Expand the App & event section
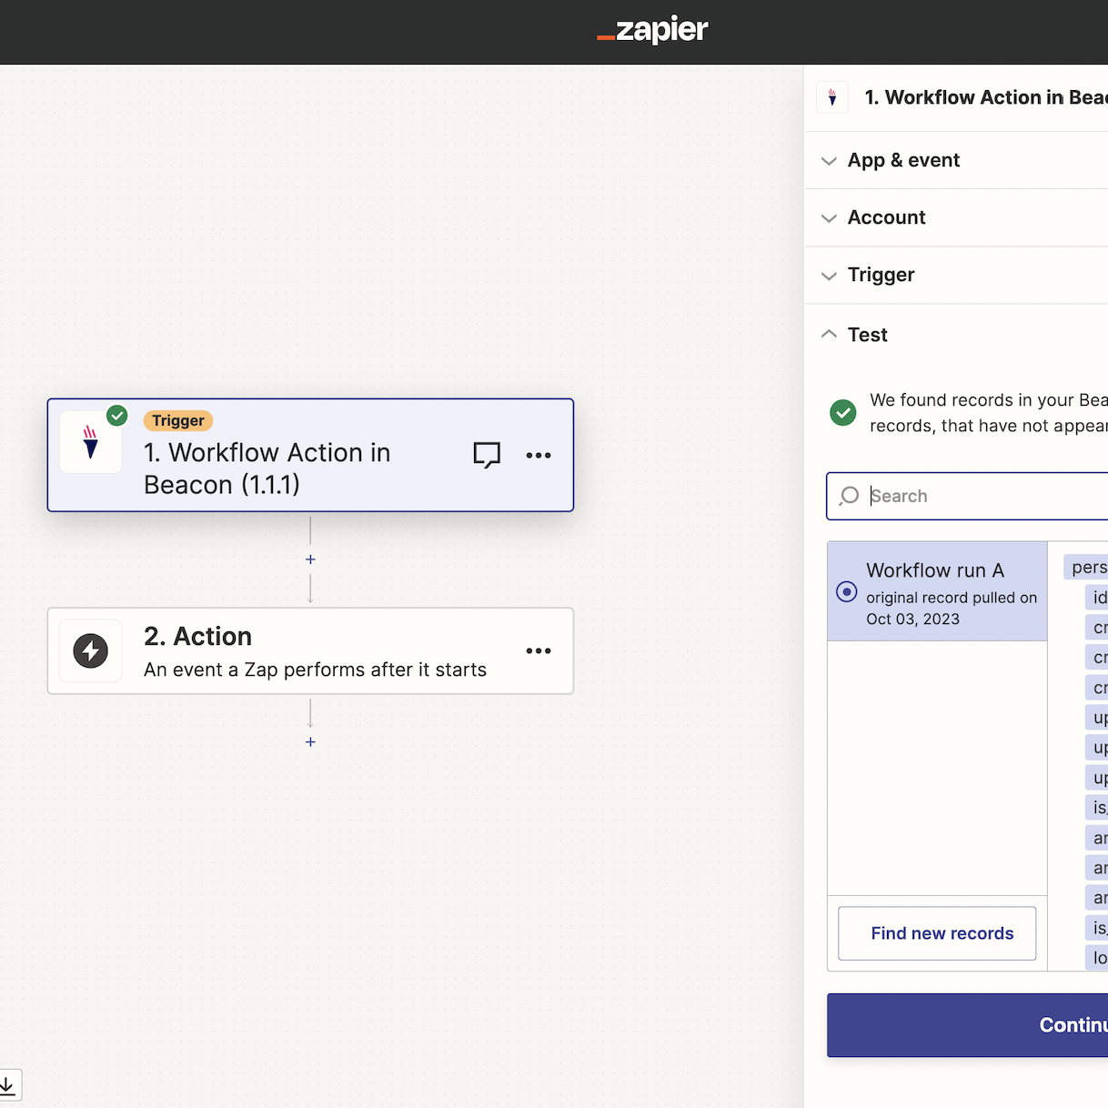Image resolution: width=1108 pixels, height=1108 pixels. [x=956, y=160]
